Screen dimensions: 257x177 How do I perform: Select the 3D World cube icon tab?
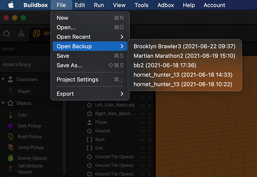click(36, 34)
